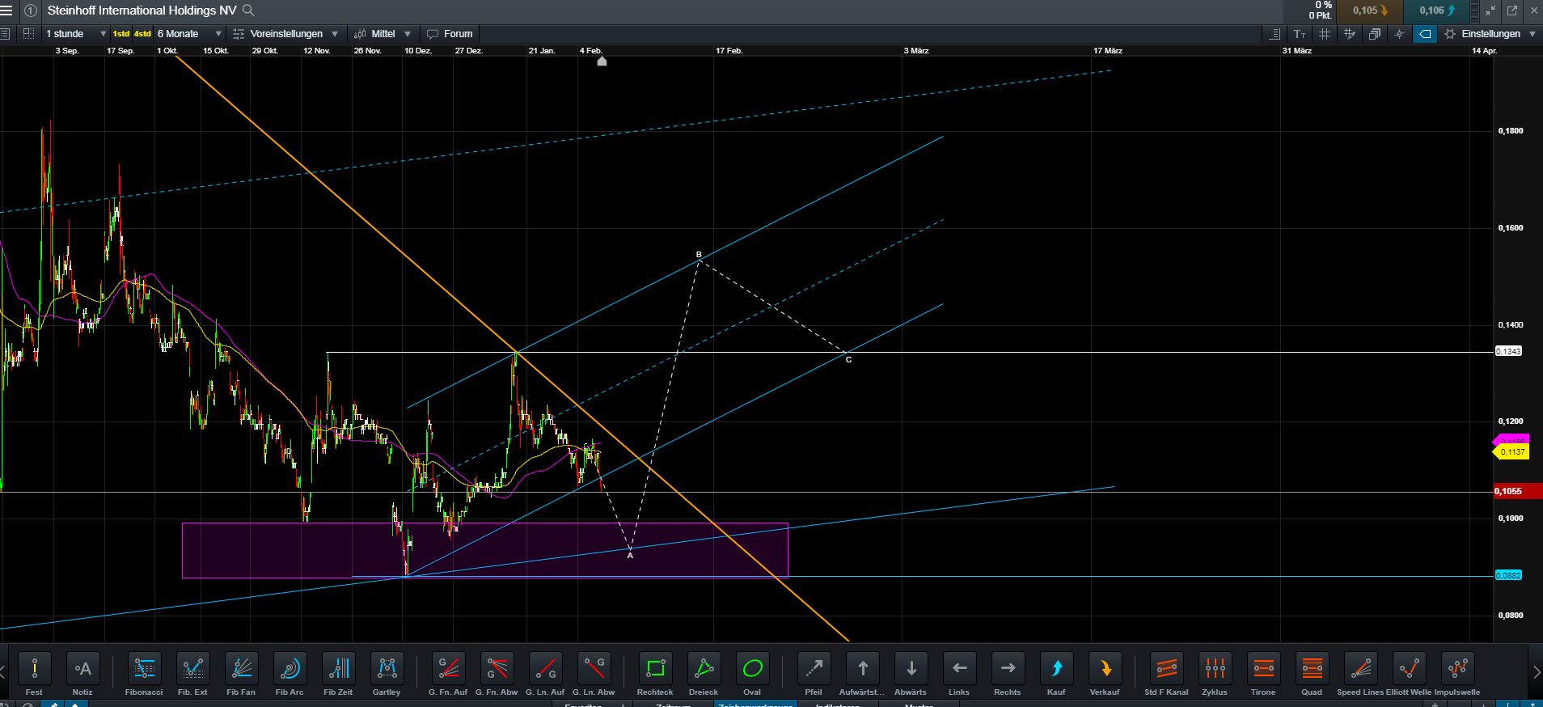
Task: Place a Kauf marker
Action: [x=1056, y=669]
